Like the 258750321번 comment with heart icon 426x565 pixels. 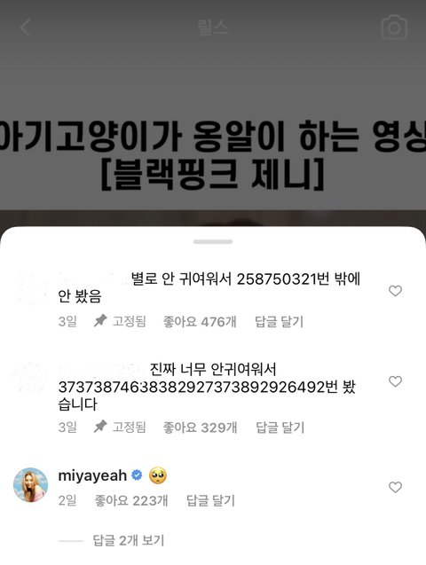(395, 291)
